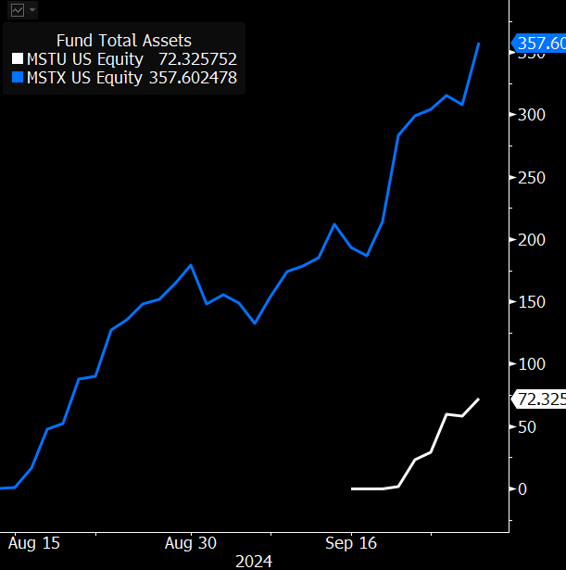Open the chart type dropdown arrow
The width and height of the screenshot is (566, 570).
(32, 10)
